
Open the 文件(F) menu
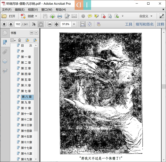pos(7,10)
